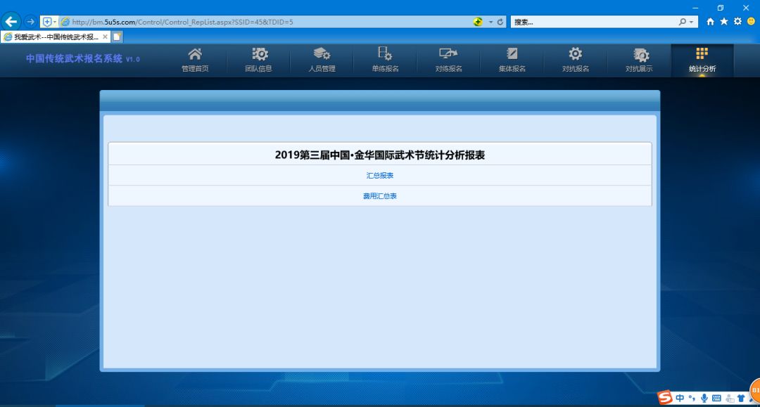Select the 统计分析 statistics tab
The image size is (760, 407).
(x=702, y=60)
